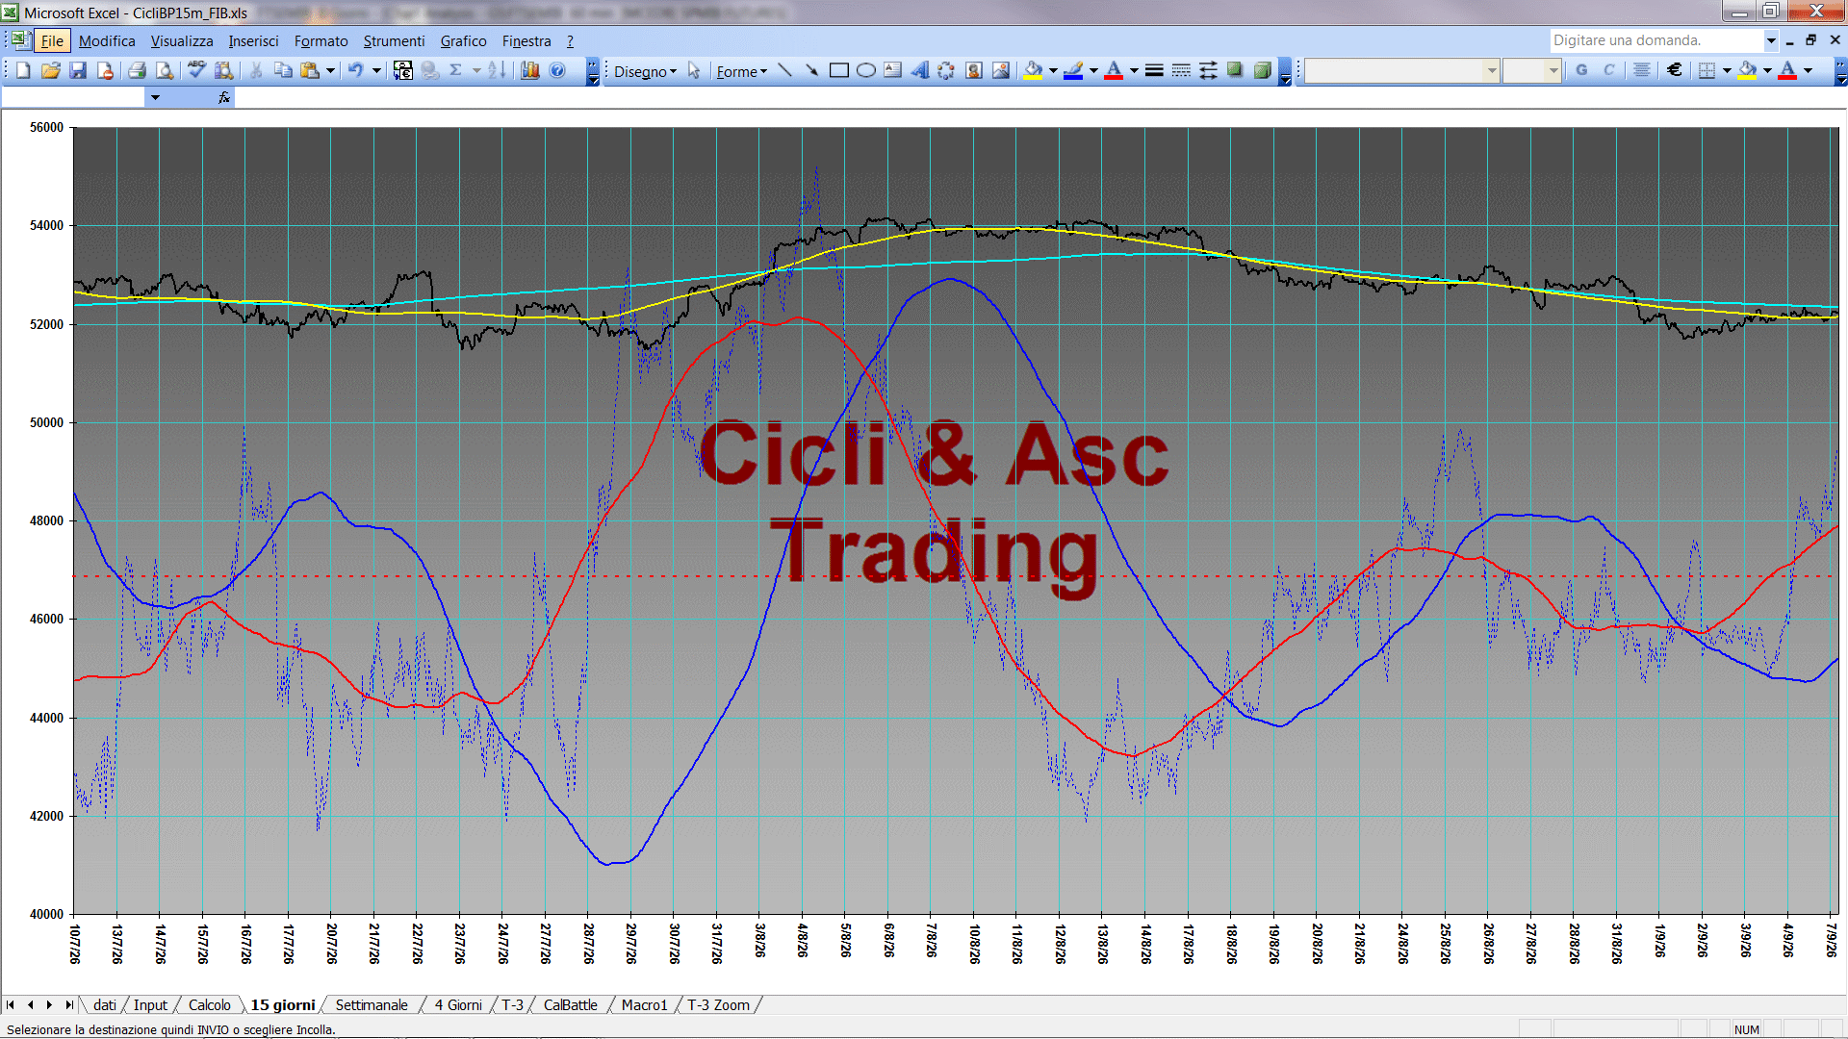Image resolution: width=1848 pixels, height=1039 pixels.
Task: Toggle italic with the C button
Action: [1608, 70]
